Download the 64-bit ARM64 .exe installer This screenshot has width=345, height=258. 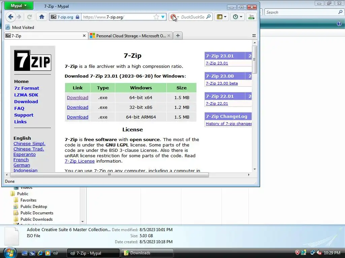pos(77,117)
